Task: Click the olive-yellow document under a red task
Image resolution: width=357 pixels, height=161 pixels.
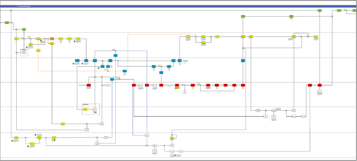Action: [x=177, y=88]
